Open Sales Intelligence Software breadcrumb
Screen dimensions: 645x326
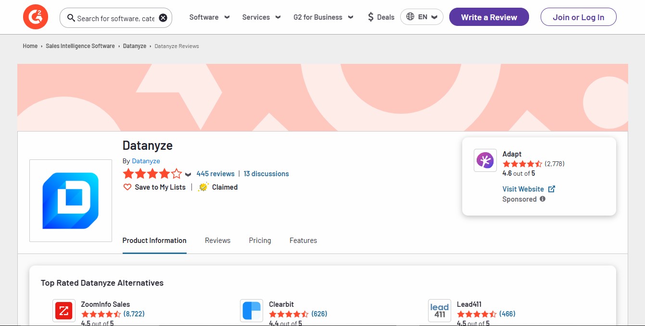coord(80,46)
